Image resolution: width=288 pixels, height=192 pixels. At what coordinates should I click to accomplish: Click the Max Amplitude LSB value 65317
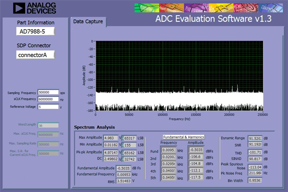click(x=129, y=138)
